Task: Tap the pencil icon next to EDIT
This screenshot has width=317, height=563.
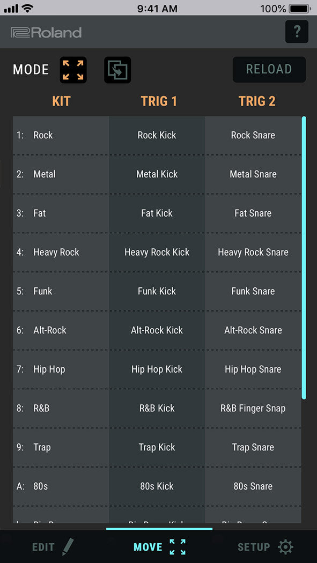Action: tap(68, 547)
